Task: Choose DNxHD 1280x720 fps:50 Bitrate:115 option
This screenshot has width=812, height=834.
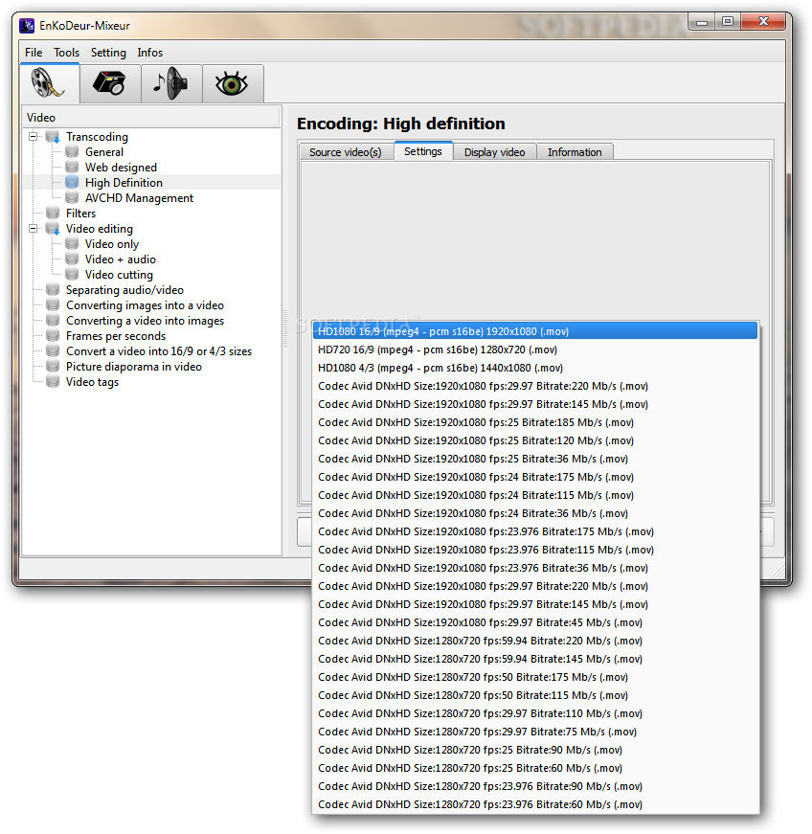Action: pyautogui.click(x=535, y=695)
